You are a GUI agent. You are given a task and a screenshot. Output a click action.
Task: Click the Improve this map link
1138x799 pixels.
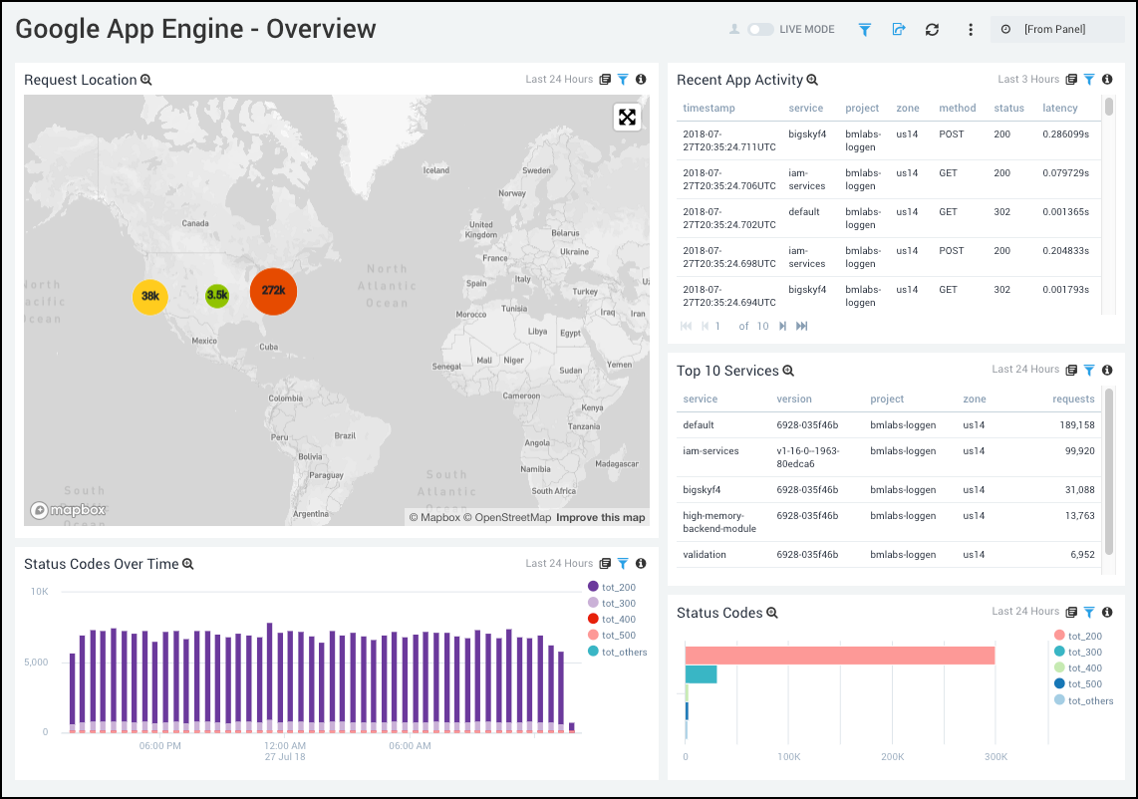tap(602, 517)
